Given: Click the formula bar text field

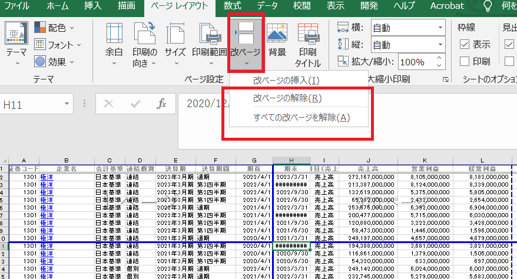Looking at the screenshot, I should (347, 121).
